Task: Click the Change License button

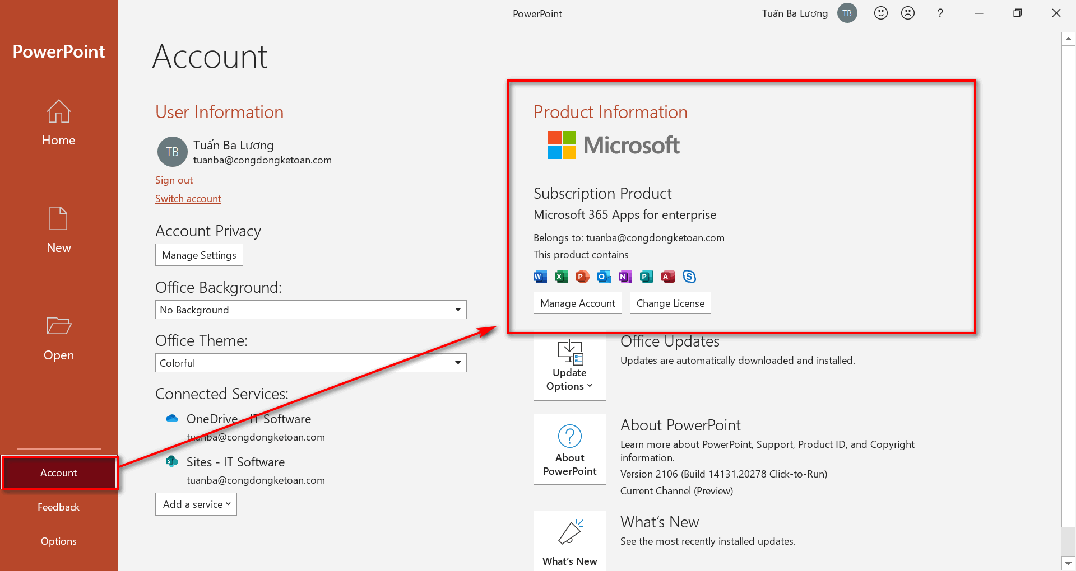Action: click(670, 303)
